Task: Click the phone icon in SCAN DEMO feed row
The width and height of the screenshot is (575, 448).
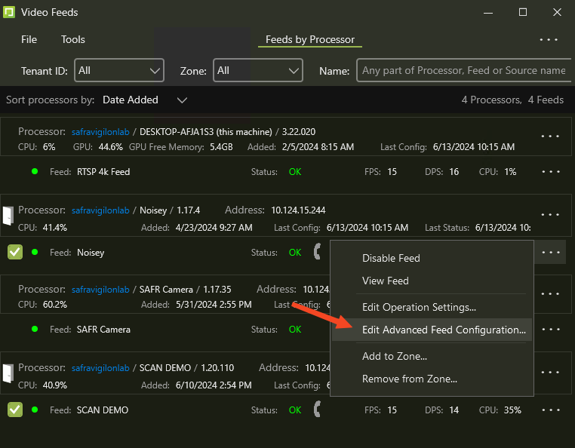Action: click(318, 410)
